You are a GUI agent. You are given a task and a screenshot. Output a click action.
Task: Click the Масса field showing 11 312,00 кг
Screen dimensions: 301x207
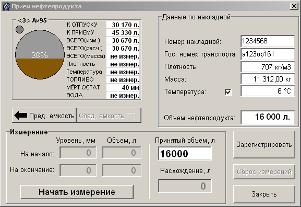coord(268,79)
